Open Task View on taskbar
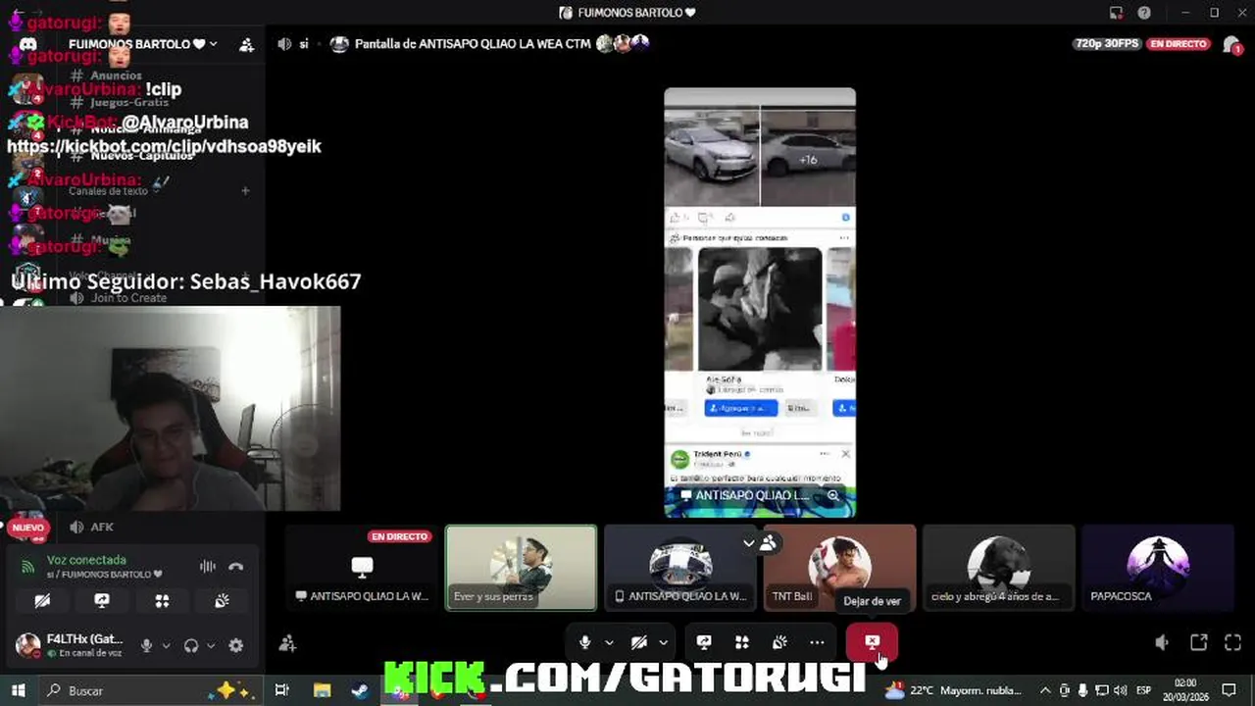The width and height of the screenshot is (1255, 706). pyautogui.click(x=281, y=690)
